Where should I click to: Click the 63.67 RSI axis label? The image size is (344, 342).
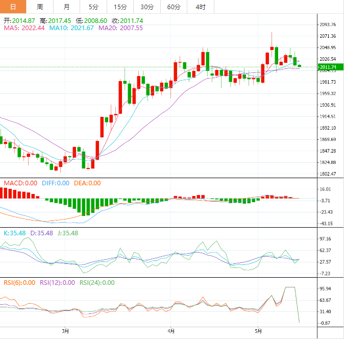325,300
